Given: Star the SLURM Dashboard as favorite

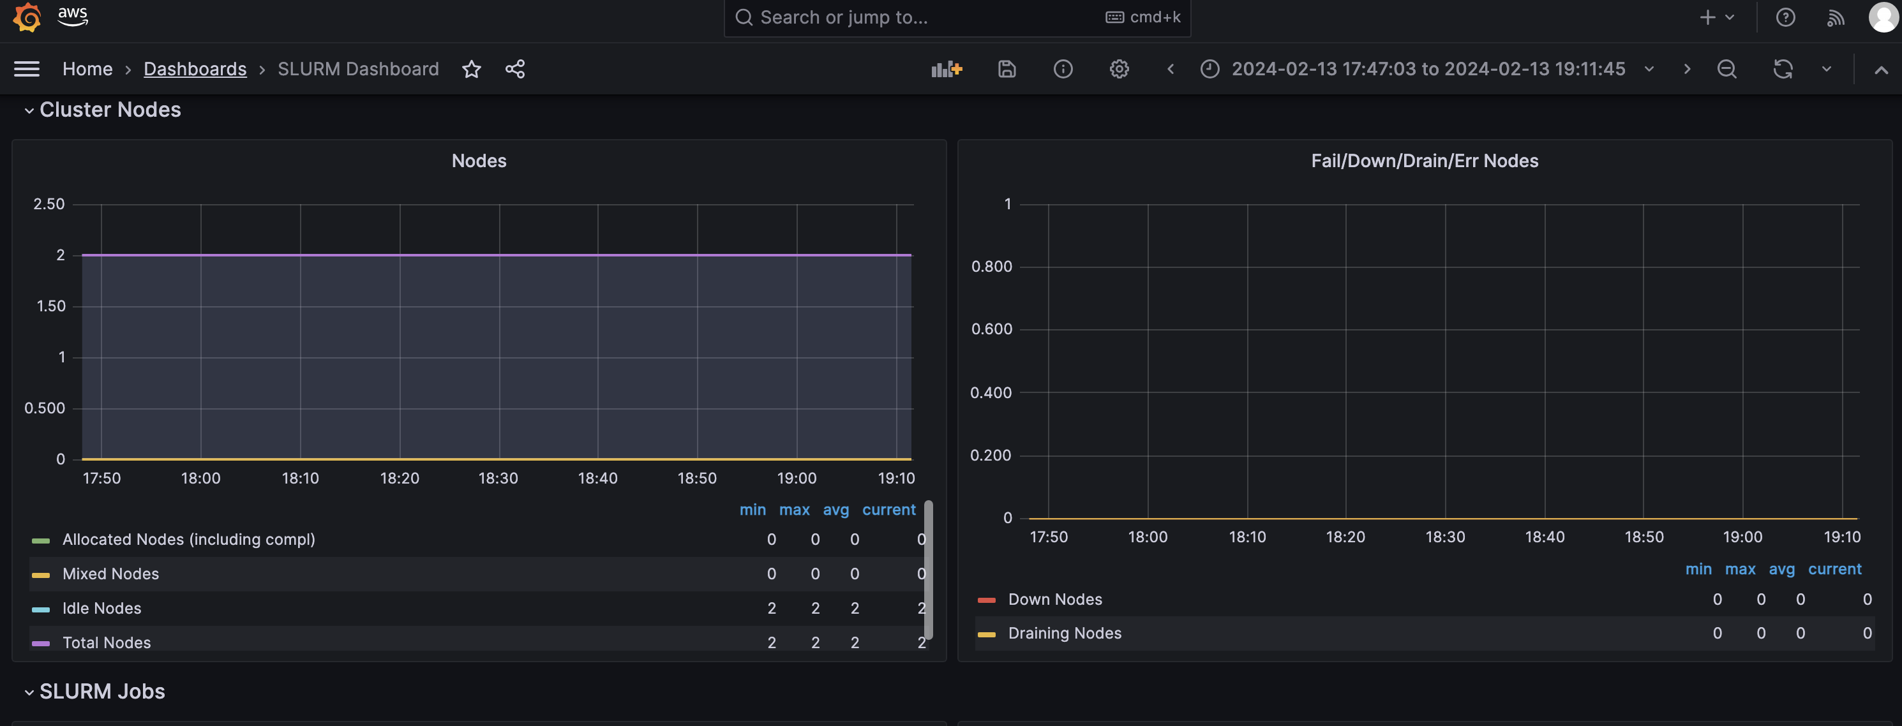Looking at the screenshot, I should click(x=471, y=69).
